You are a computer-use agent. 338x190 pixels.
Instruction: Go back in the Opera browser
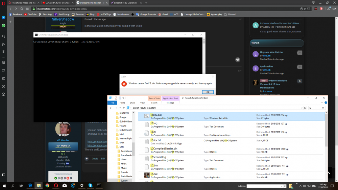[10, 9]
